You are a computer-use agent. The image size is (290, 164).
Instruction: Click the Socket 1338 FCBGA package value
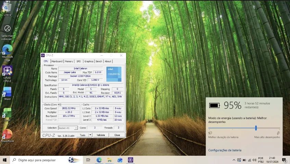(x=80, y=76)
